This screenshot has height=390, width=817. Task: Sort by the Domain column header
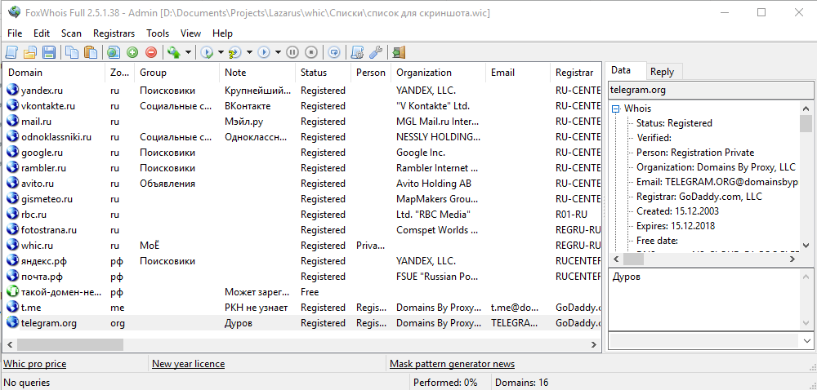(54, 73)
